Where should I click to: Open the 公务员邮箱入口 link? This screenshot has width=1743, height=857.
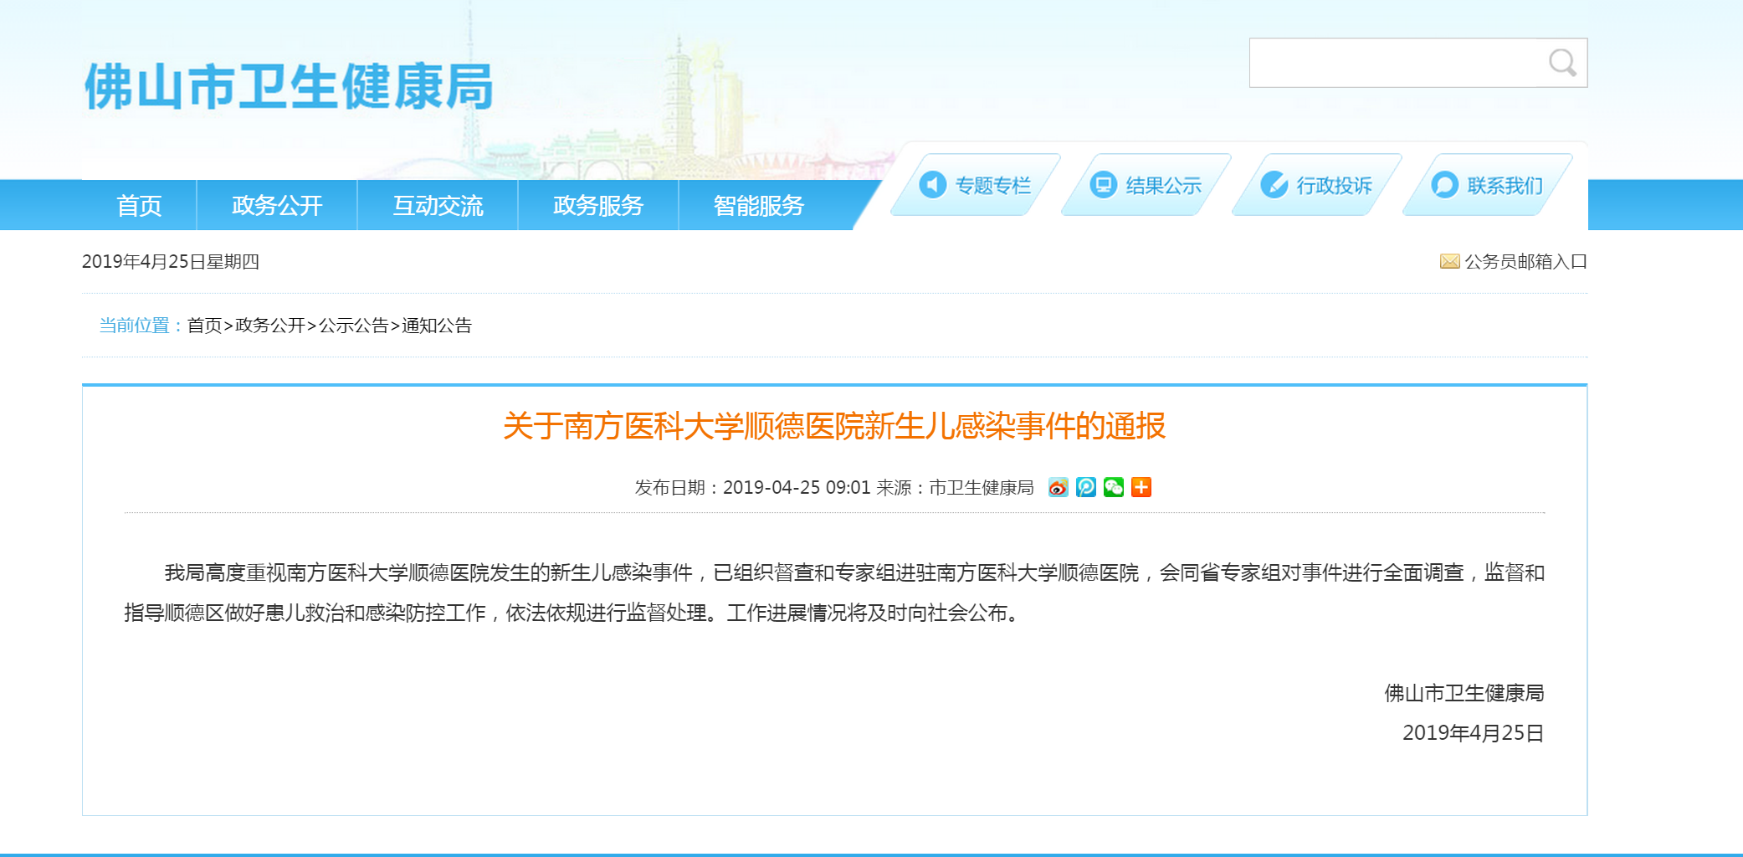[1525, 262]
